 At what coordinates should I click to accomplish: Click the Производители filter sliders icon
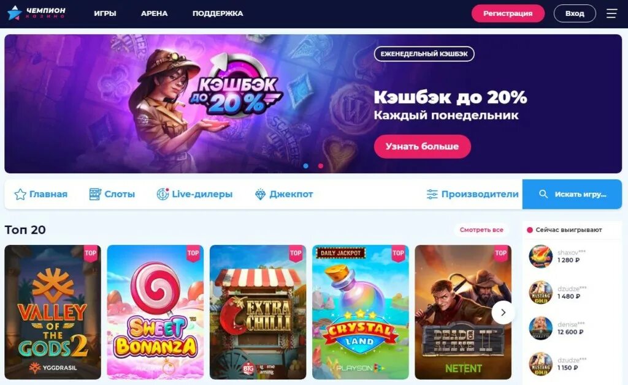coord(432,194)
